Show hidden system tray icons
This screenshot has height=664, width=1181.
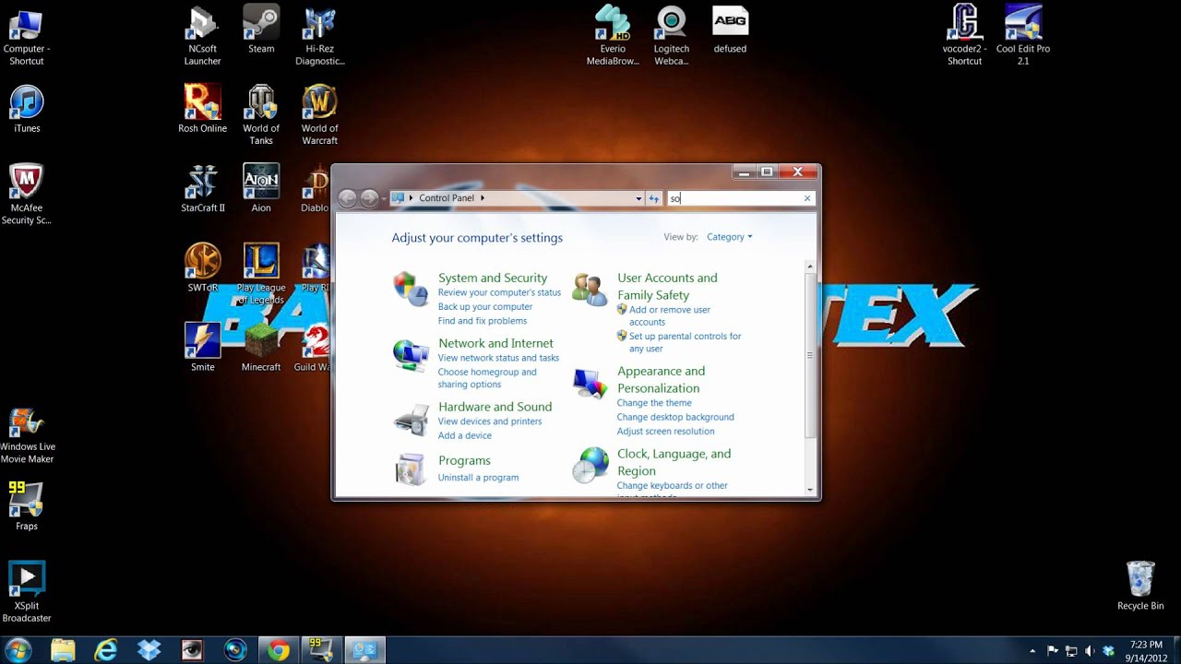tap(1032, 651)
